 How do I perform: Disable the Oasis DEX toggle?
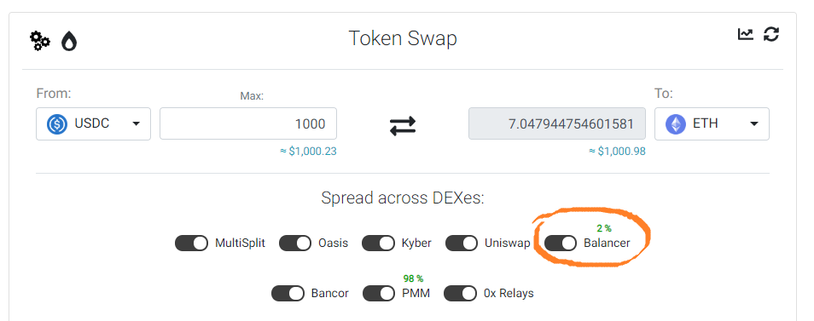[x=295, y=243]
